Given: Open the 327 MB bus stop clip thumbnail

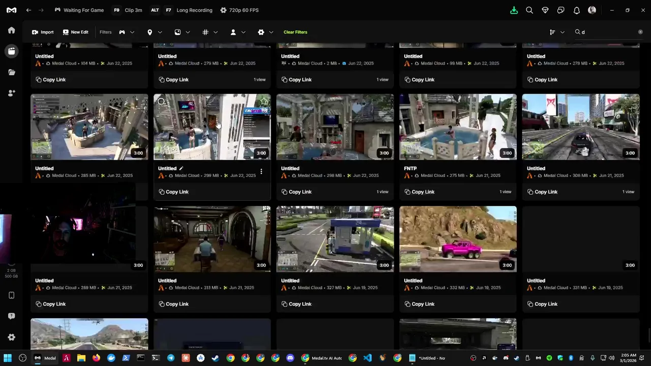Looking at the screenshot, I should pyautogui.click(x=335, y=239).
